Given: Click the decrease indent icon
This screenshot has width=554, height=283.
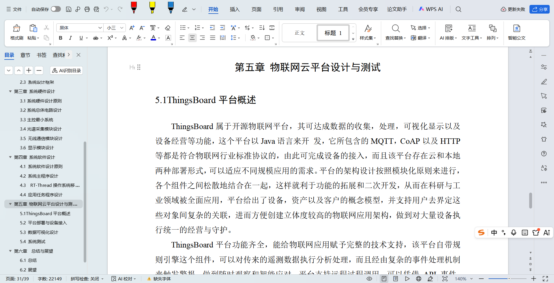Looking at the screenshot, I should [x=212, y=28].
